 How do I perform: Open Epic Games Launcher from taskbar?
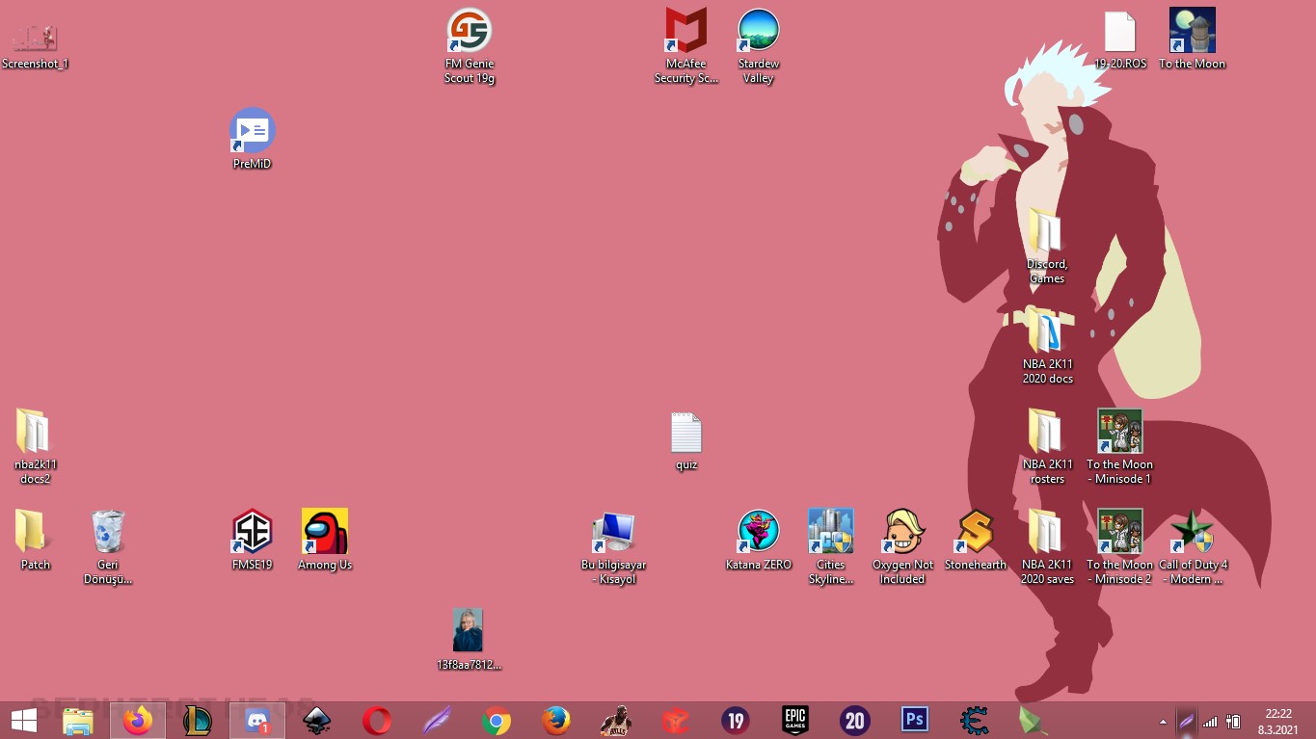795,720
